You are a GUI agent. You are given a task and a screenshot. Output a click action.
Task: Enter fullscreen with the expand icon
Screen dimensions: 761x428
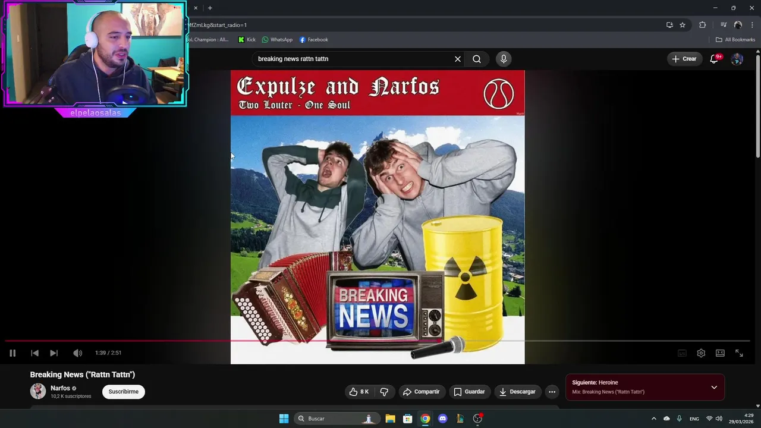coord(739,353)
